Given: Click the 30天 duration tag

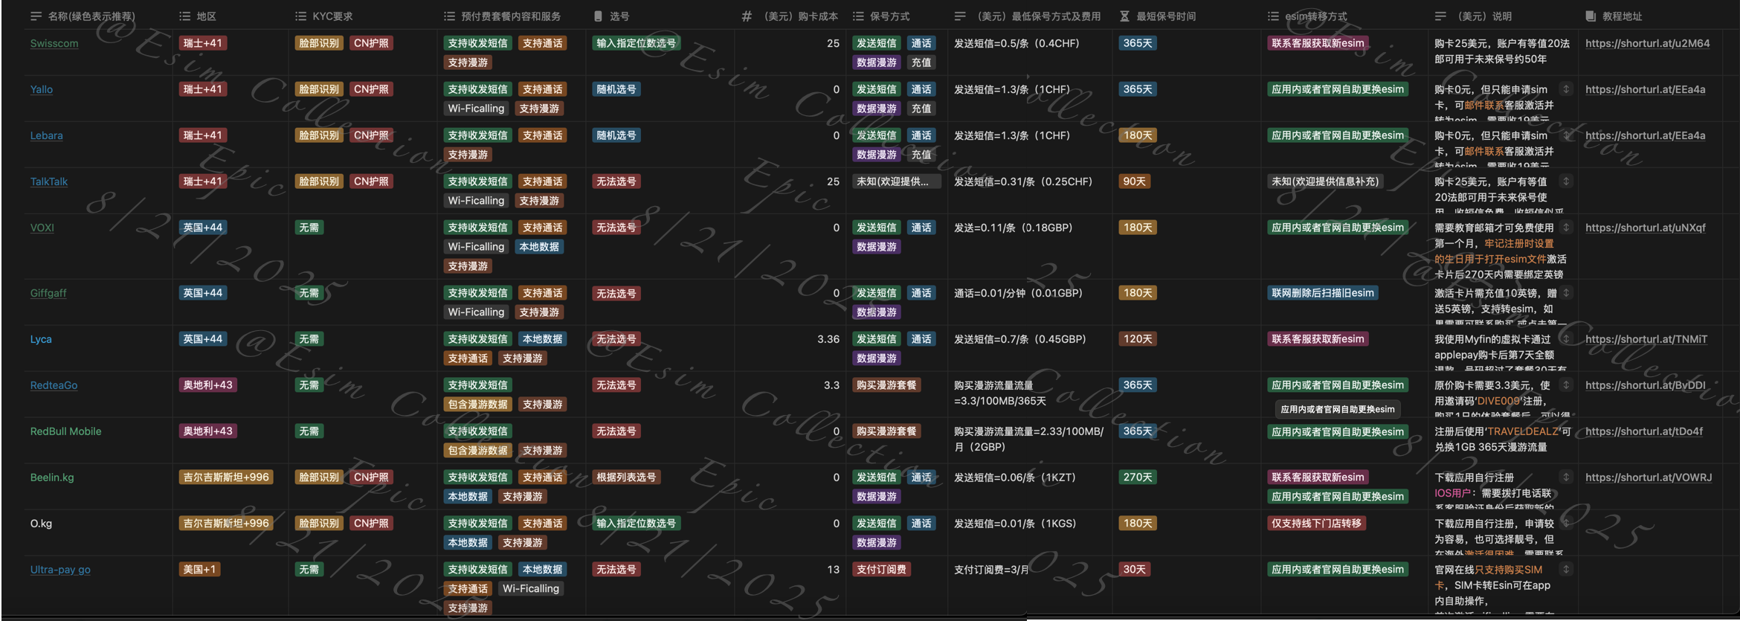Looking at the screenshot, I should tap(1135, 570).
